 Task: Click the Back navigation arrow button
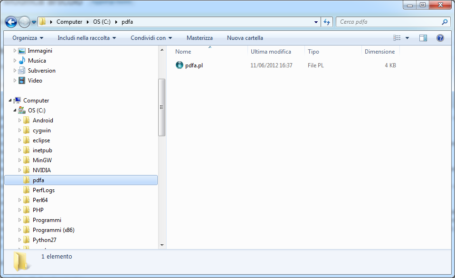click(11, 22)
